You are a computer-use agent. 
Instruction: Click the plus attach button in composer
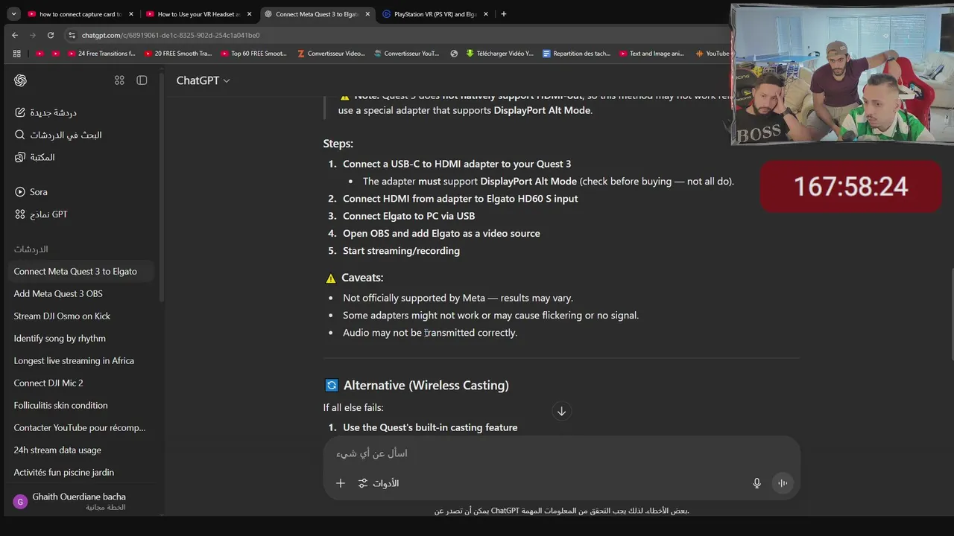click(x=340, y=483)
